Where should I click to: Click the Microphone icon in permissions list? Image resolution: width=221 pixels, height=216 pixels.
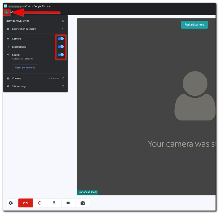pyautogui.click(x=8, y=47)
